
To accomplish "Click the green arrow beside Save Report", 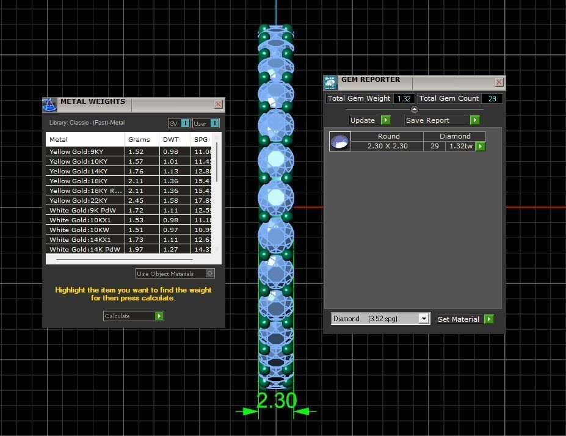I will click(x=474, y=120).
